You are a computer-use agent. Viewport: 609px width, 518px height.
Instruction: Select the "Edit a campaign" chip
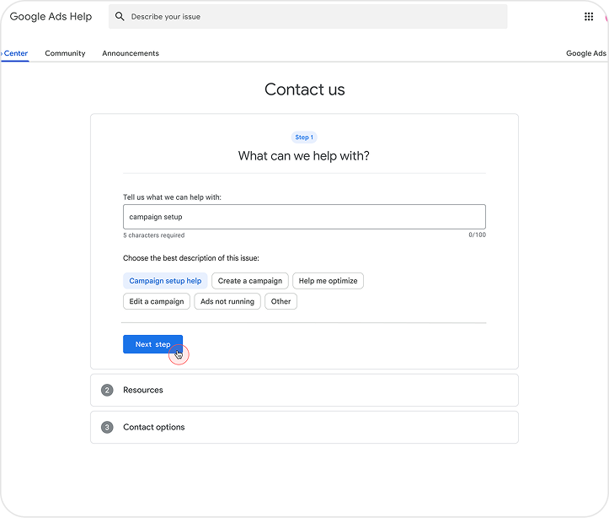point(157,302)
